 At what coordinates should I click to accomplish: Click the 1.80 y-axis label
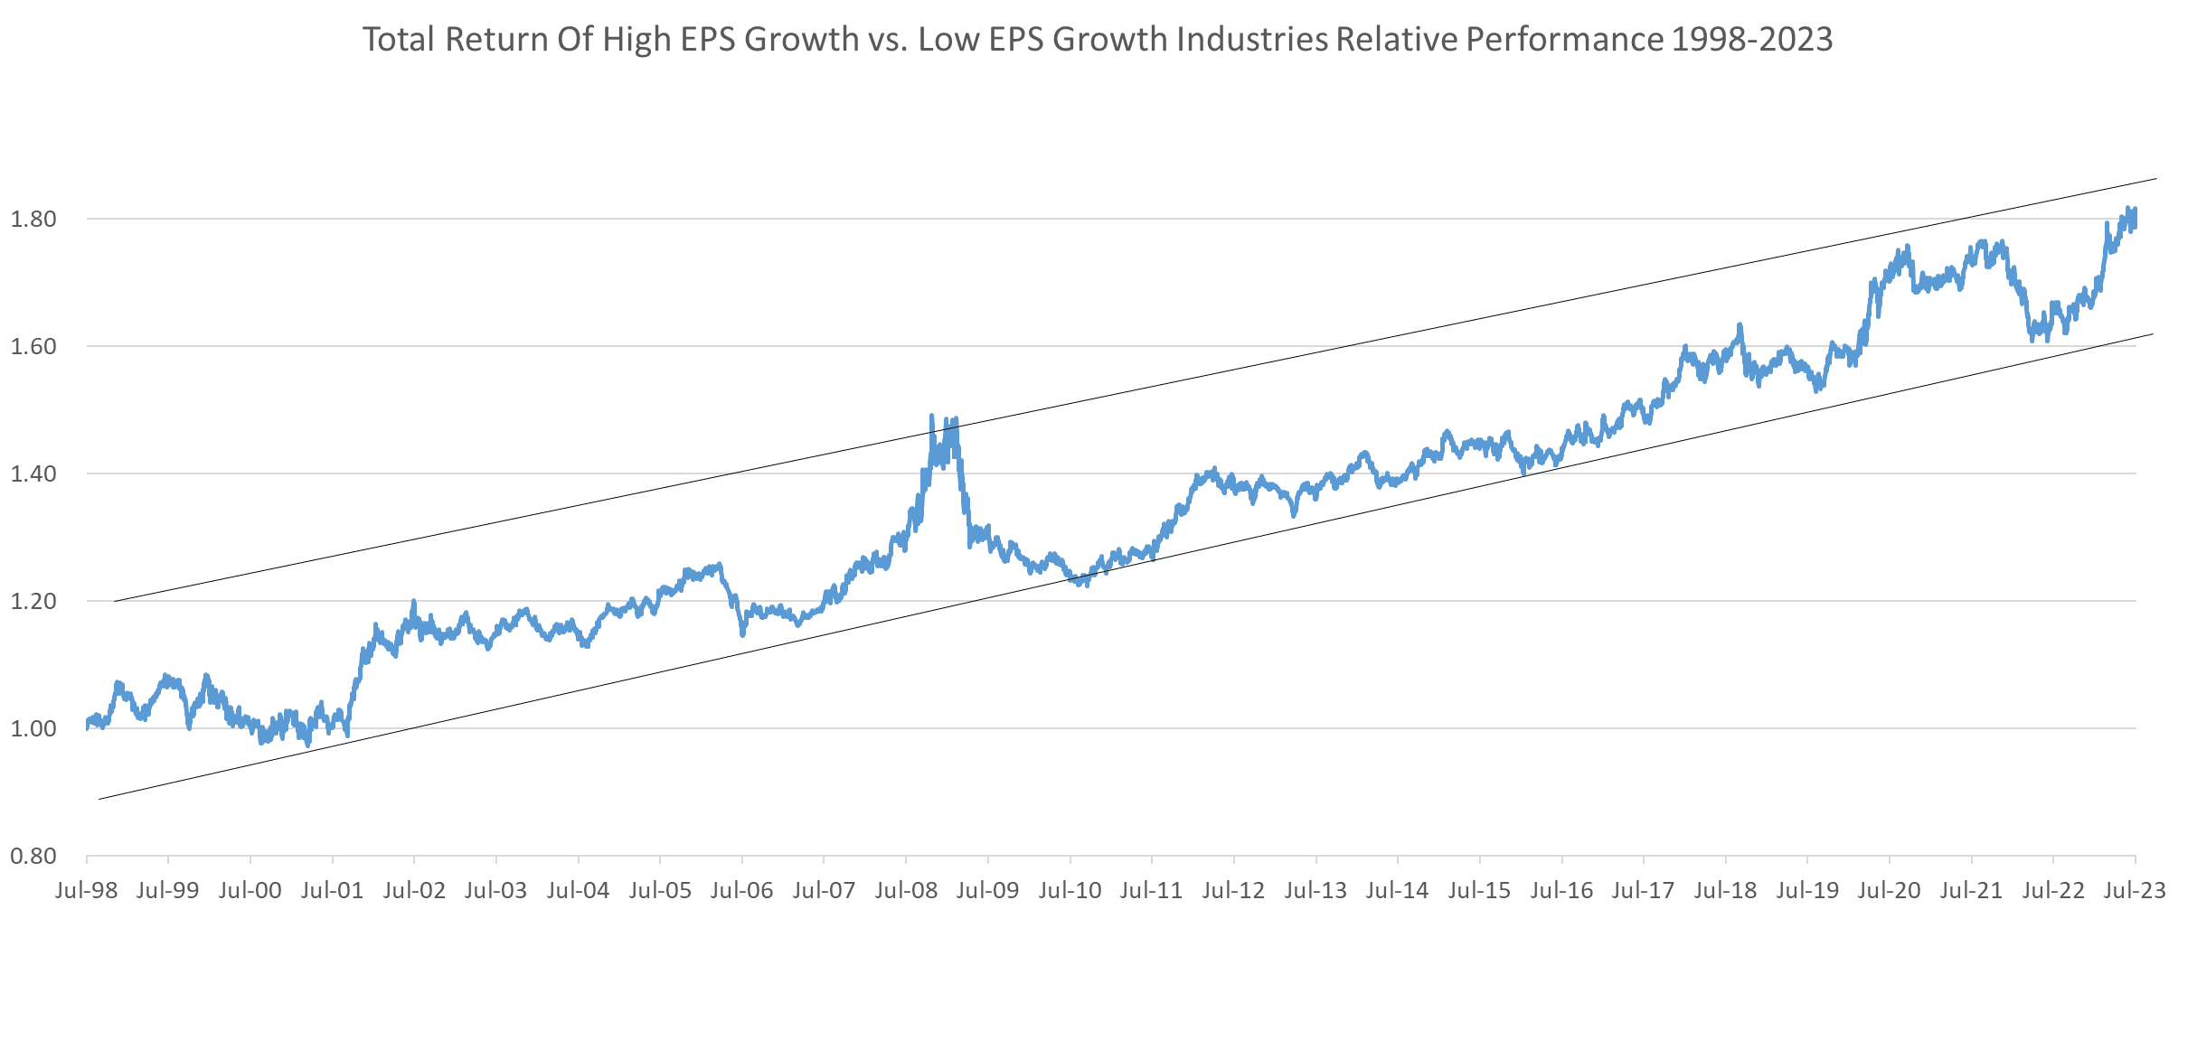click(x=33, y=219)
